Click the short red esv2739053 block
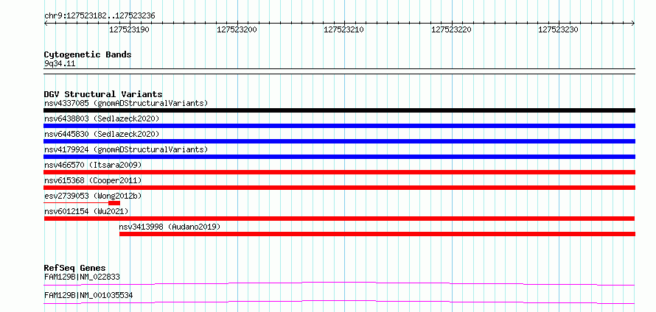 tap(114, 203)
